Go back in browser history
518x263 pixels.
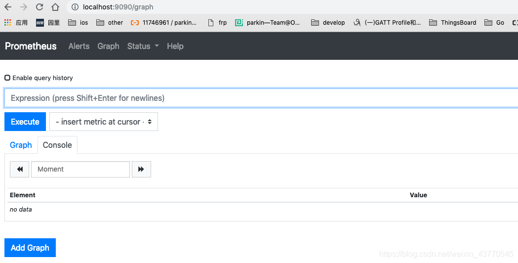[x=8, y=7]
